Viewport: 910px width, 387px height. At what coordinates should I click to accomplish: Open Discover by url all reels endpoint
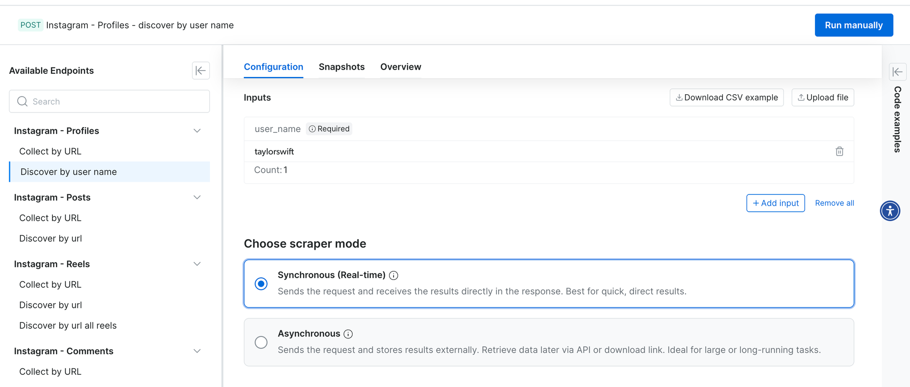coord(68,326)
